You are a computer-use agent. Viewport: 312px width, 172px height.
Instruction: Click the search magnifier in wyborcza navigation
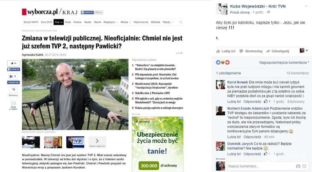tap(181, 22)
